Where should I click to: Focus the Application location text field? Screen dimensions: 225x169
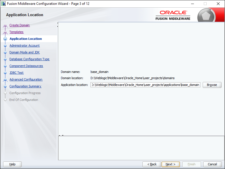click(x=145, y=85)
